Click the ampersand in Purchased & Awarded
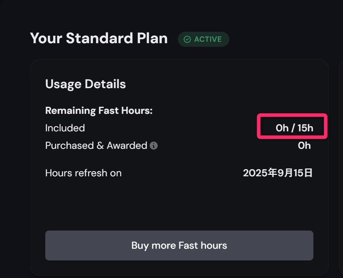 coord(100,146)
